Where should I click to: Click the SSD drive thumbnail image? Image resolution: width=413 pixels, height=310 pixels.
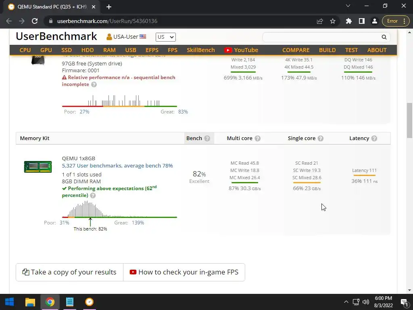[x=38, y=60]
